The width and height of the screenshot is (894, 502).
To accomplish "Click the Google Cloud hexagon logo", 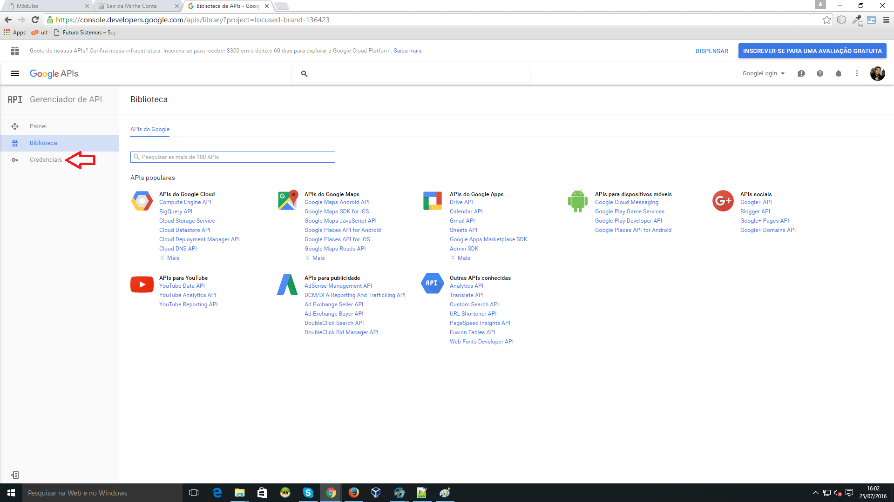I will (142, 201).
